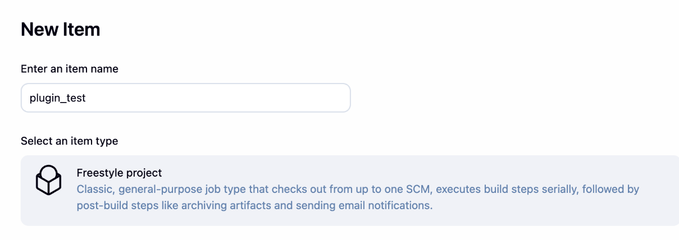
Task: Click the New Item page heading
Action: coord(60,30)
